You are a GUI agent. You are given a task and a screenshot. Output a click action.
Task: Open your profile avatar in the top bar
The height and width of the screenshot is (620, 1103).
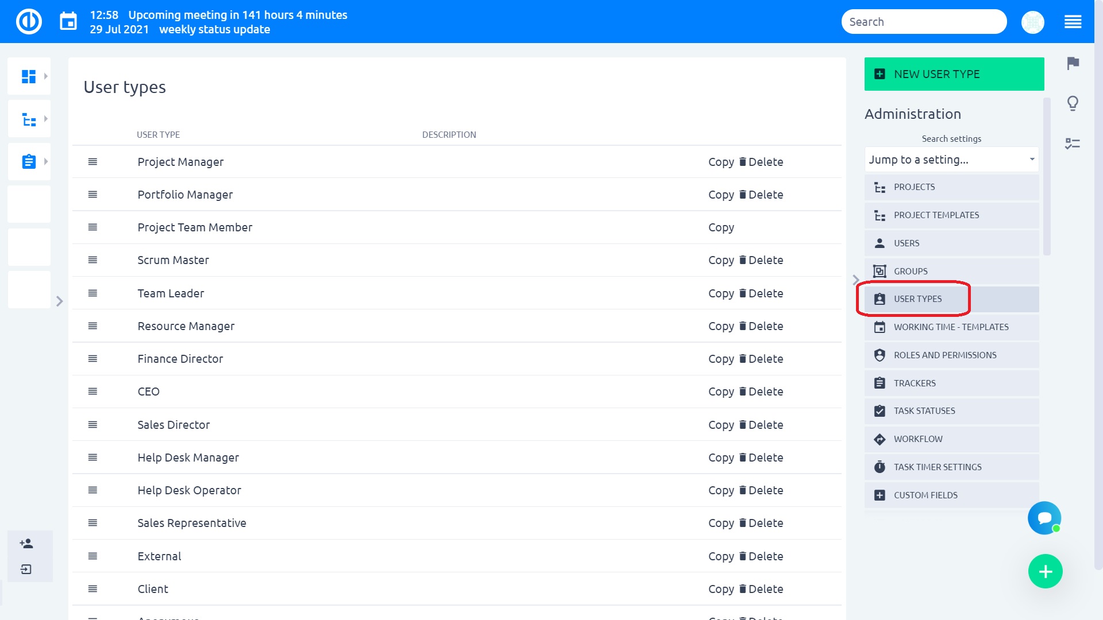pyautogui.click(x=1033, y=22)
